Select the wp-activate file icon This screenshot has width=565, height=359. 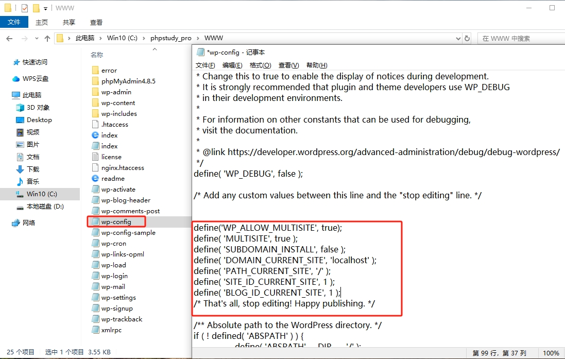pyautogui.click(x=95, y=189)
